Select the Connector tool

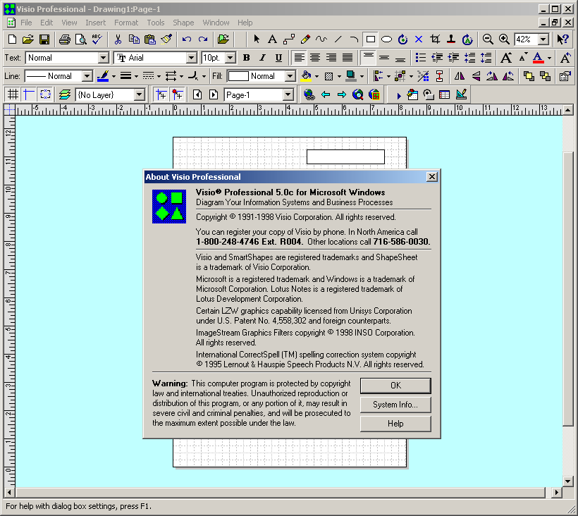click(x=289, y=39)
